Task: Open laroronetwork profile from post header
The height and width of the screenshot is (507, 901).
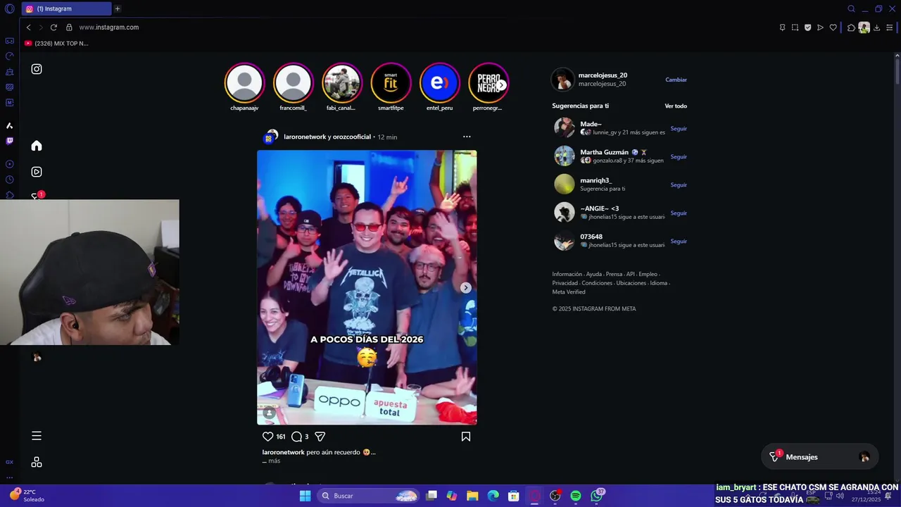Action: pos(304,137)
